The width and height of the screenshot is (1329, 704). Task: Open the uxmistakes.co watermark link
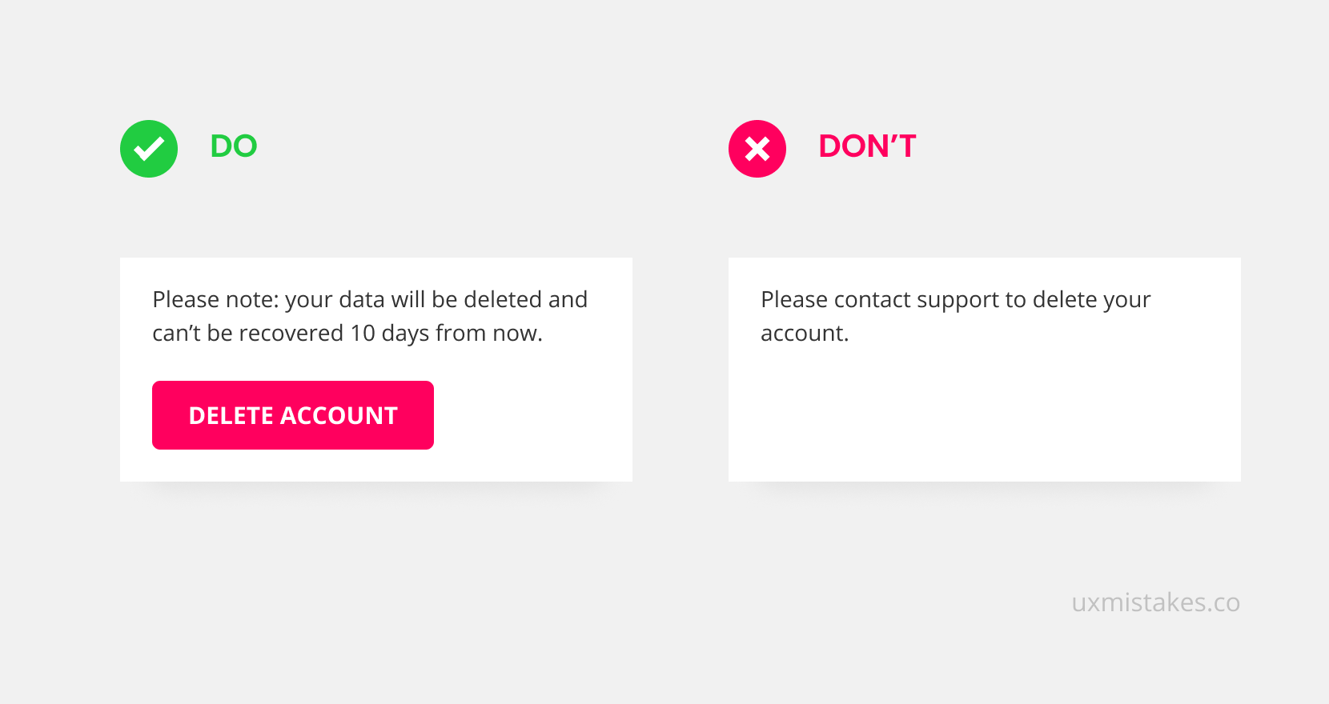tap(1155, 602)
